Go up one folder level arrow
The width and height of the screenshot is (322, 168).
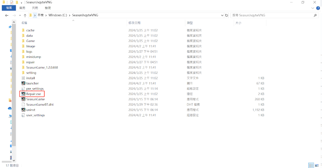[25, 15]
